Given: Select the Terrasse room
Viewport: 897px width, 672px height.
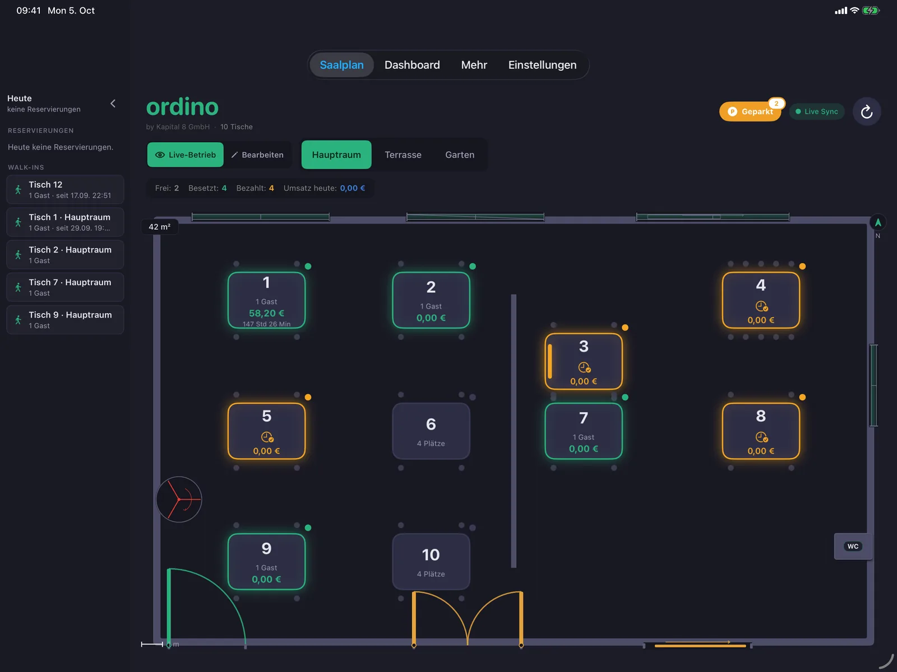Looking at the screenshot, I should (403, 155).
